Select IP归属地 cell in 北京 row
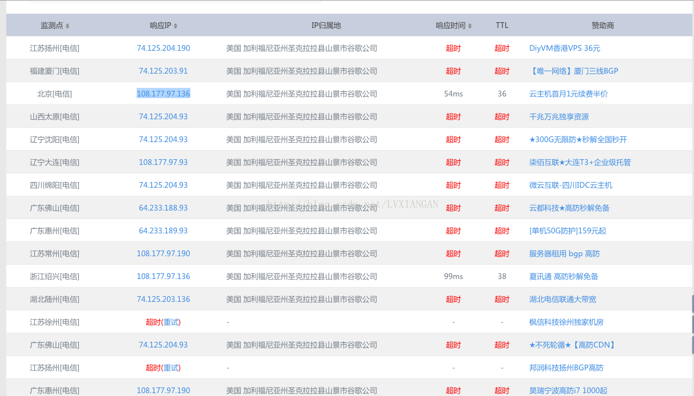 302,94
